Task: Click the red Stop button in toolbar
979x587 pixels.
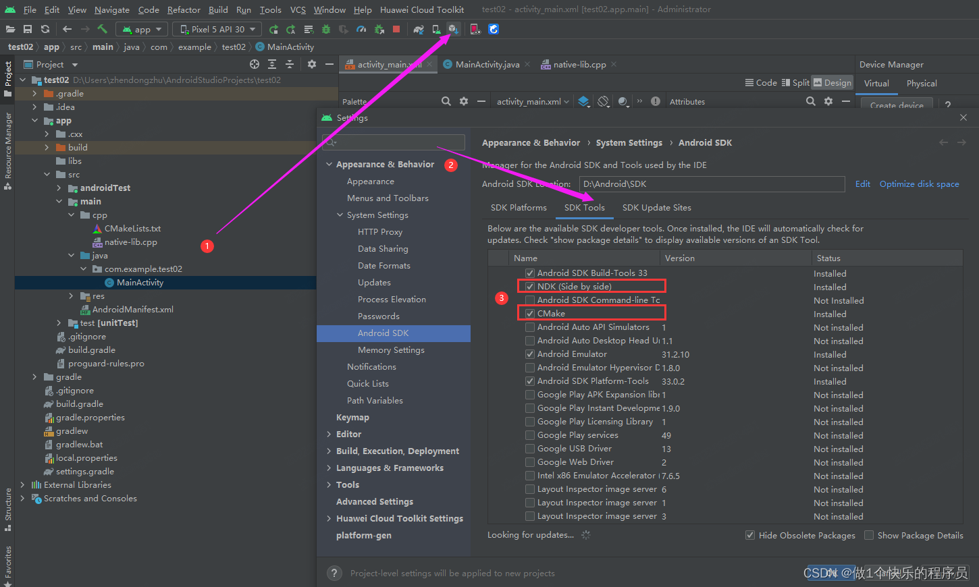Action: tap(396, 29)
